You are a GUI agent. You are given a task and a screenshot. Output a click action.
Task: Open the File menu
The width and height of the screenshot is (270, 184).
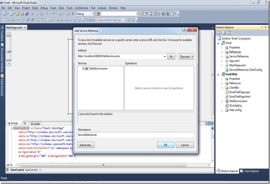[3, 8]
